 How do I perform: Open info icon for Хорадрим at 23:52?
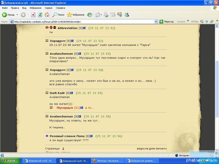click(x=72, y=41)
